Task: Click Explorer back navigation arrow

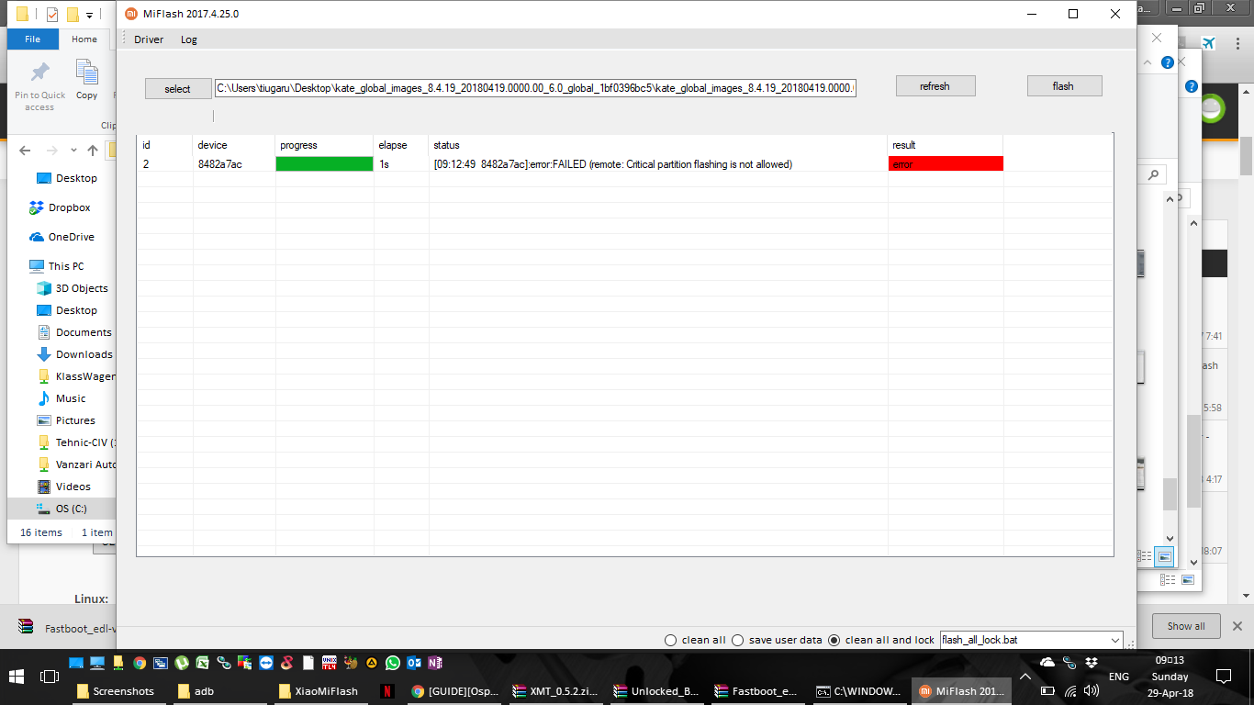Action: pyautogui.click(x=26, y=151)
